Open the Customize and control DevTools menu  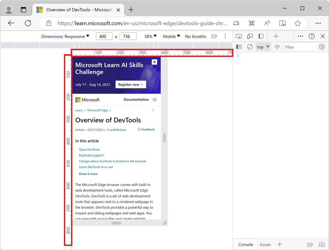300,36
